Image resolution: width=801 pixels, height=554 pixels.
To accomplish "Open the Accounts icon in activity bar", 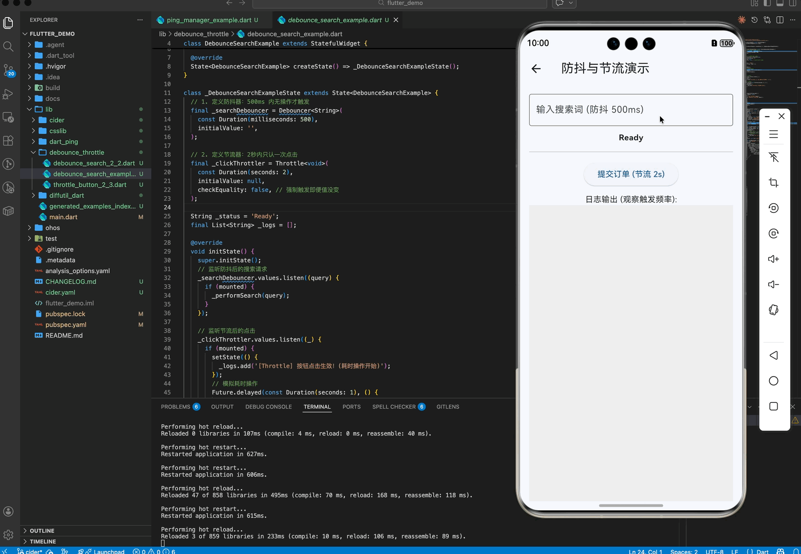I will point(8,511).
